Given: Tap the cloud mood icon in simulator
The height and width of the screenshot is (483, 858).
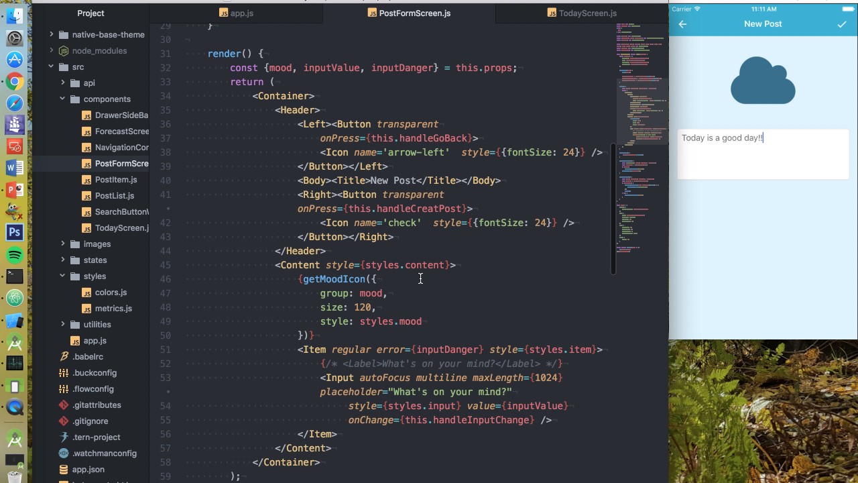Looking at the screenshot, I should coord(763,80).
